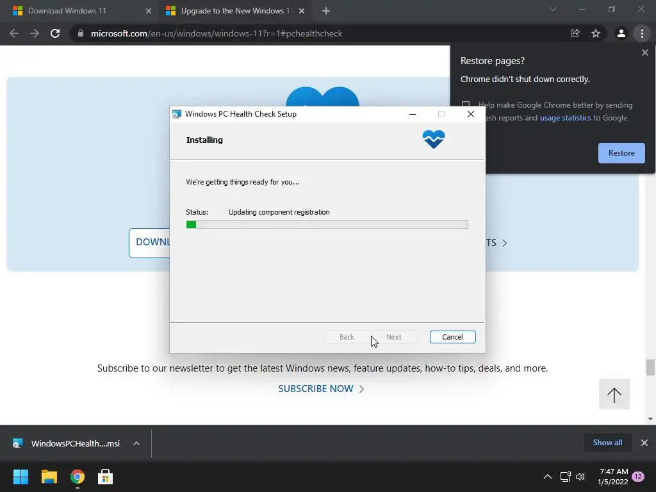Check the send crash reports checkbox

point(466,104)
